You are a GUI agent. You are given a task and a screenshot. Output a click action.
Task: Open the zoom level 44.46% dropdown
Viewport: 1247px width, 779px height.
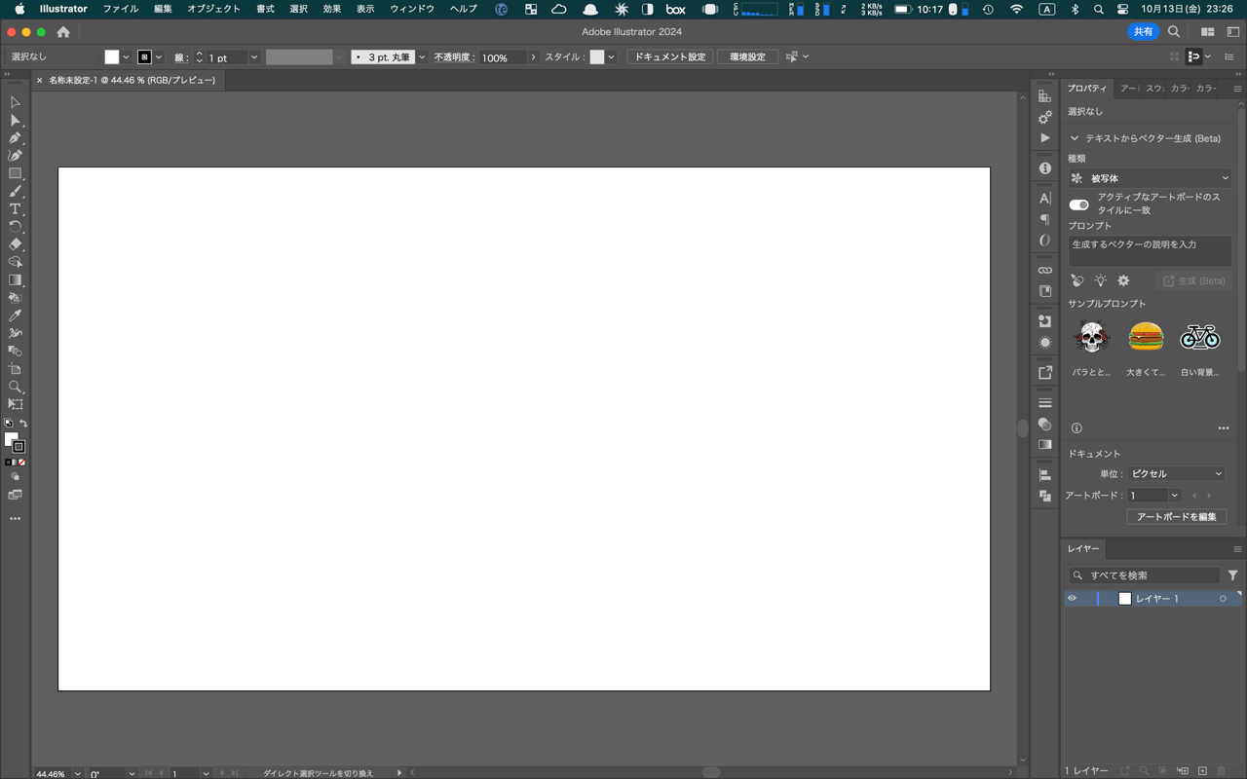point(77,774)
